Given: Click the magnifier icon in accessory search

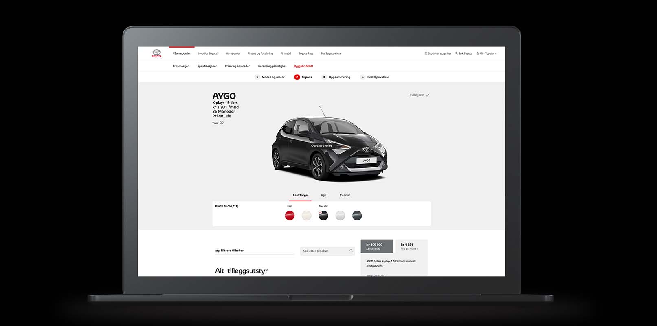Looking at the screenshot, I should pyautogui.click(x=351, y=251).
